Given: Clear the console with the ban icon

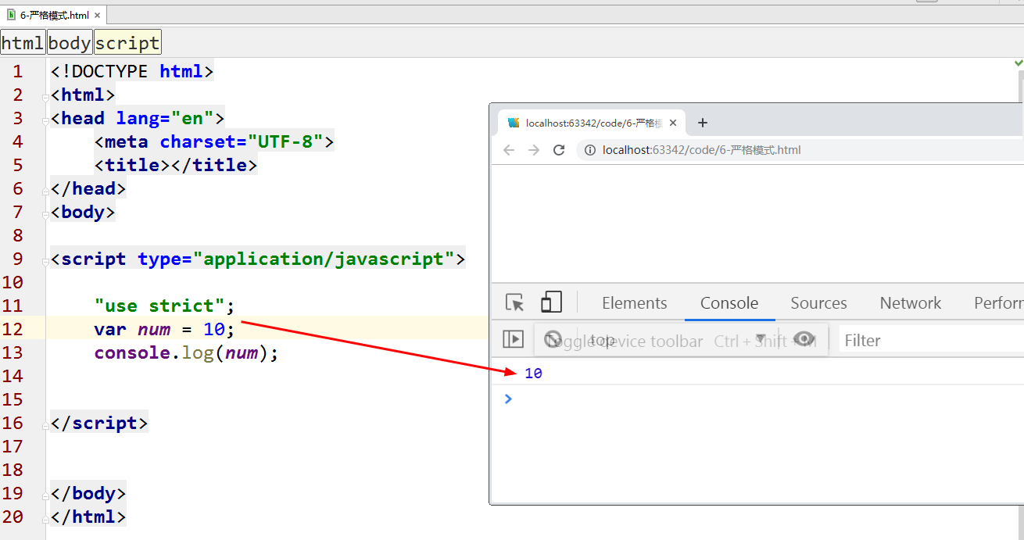Looking at the screenshot, I should [553, 339].
